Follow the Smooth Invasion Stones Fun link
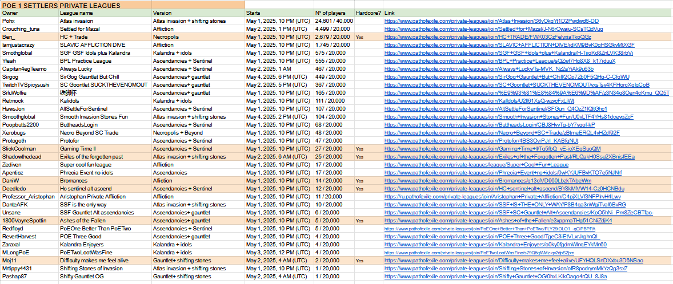Image resolution: width=673 pixels, height=284 pixels. [x=508, y=117]
